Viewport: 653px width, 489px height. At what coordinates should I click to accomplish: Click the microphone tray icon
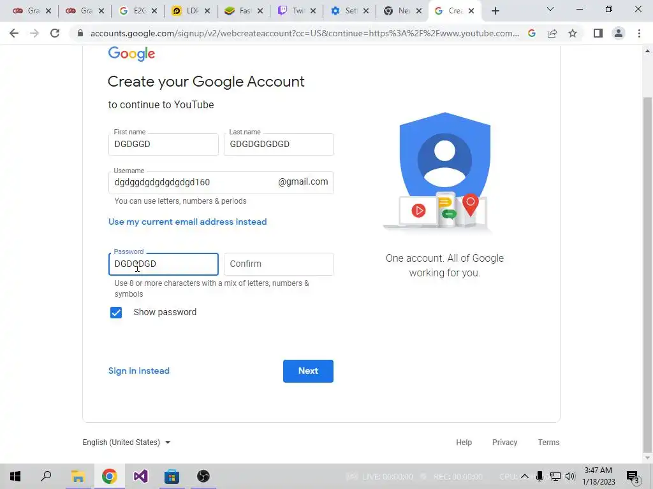coord(539,476)
